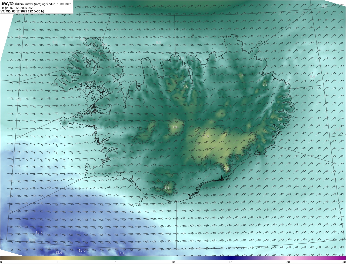
Task: Click the 15 tick on the colour scale
Action: click(231, 262)
